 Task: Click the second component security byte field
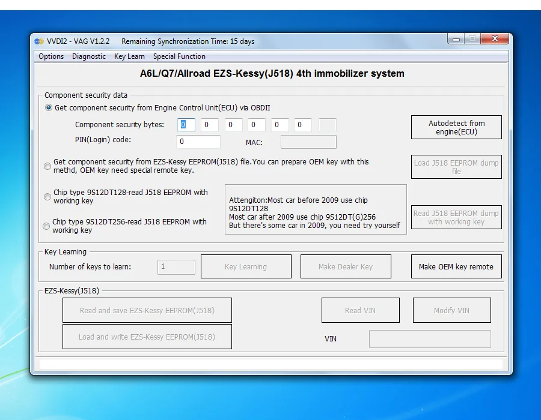click(x=210, y=125)
